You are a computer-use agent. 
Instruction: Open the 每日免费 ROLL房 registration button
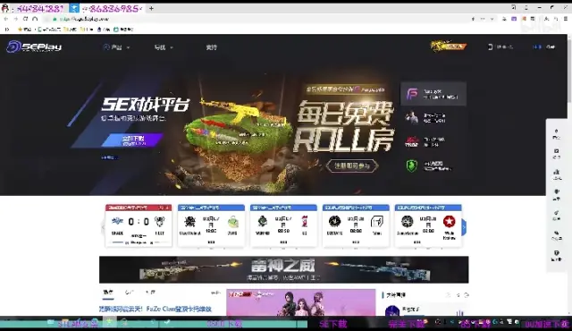pos(352,165)
